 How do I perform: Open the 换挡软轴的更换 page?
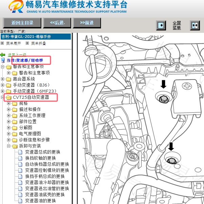(x=40, y=158)
